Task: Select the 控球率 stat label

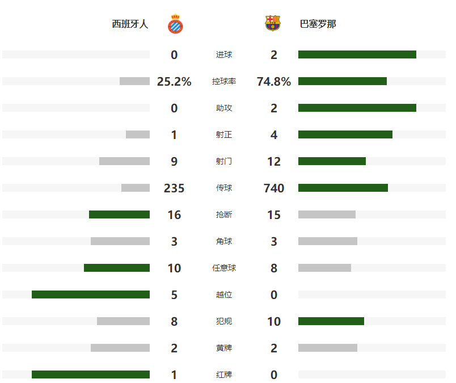Action: coord(224,82)
